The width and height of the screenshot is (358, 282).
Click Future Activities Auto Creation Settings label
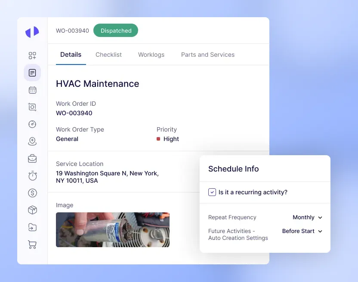tap(238, 234)
